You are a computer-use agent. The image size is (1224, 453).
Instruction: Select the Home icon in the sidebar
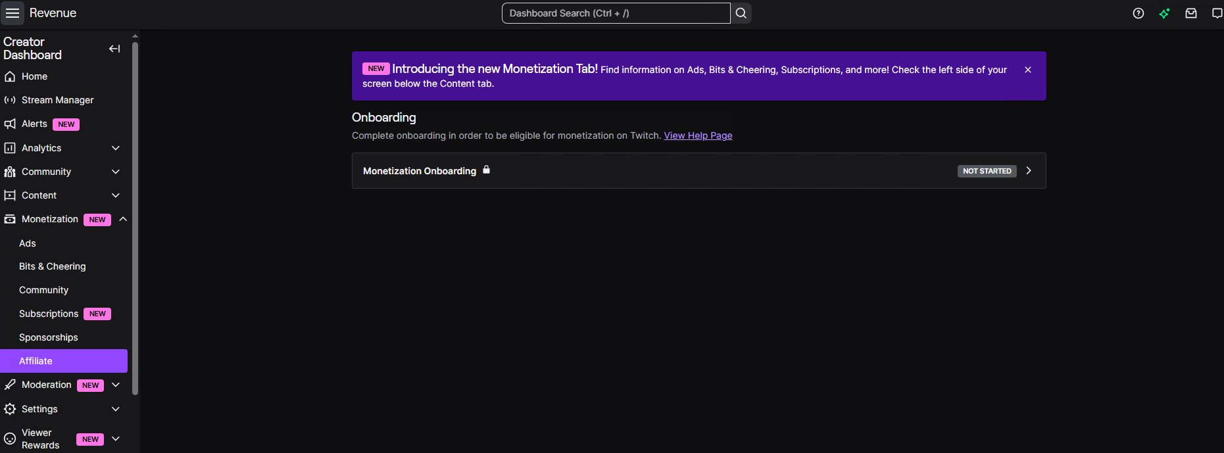33,76
